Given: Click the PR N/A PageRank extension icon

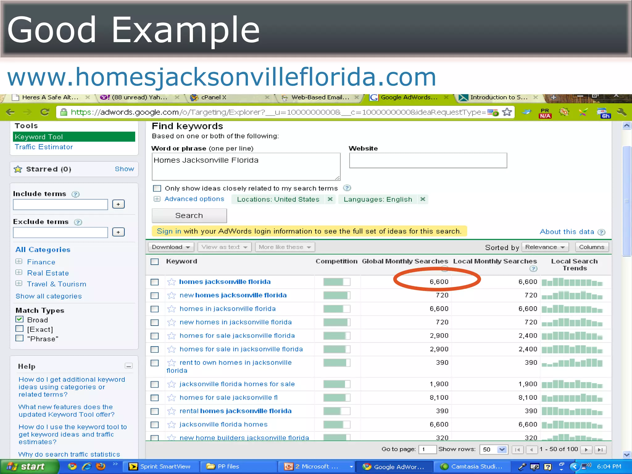Looking at the screenshot, I should (545, 113).
